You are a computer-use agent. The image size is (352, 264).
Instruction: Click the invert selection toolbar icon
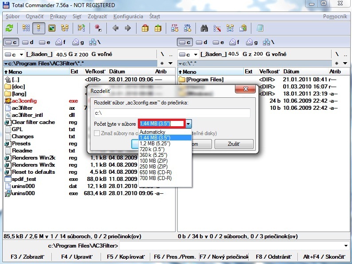click(81, 28)
